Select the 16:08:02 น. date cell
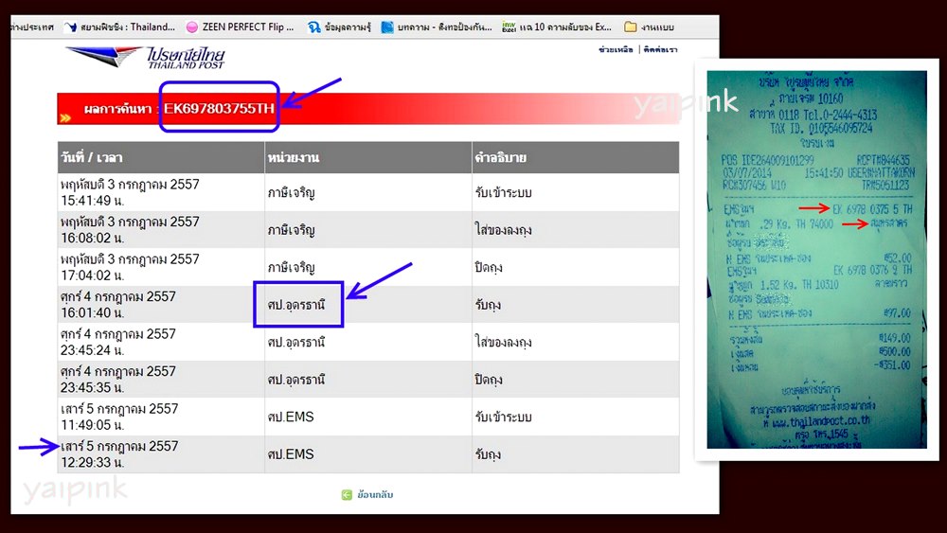The height and width of the screenshot is (533, 947). click(161, 230)
